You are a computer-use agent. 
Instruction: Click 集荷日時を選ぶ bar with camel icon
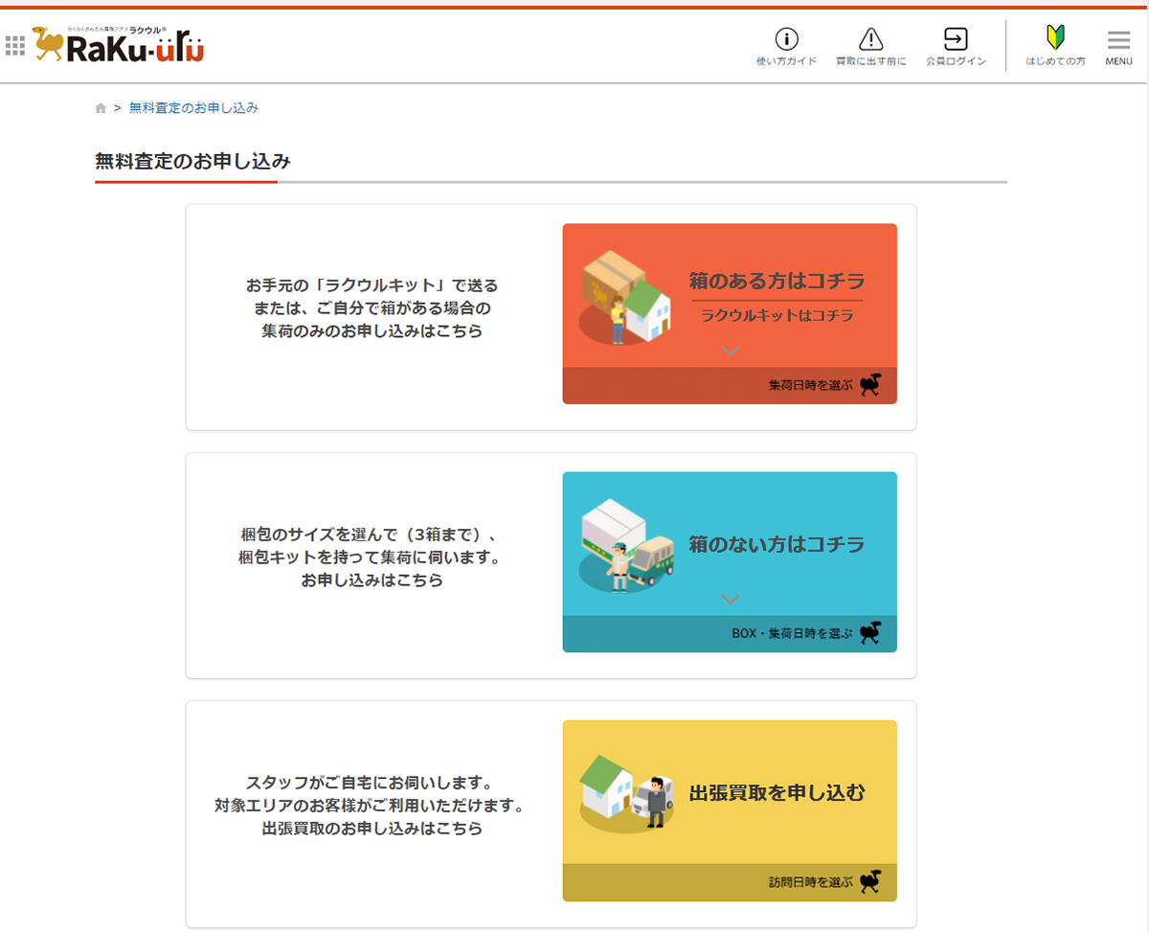click(x=730, y=385)
